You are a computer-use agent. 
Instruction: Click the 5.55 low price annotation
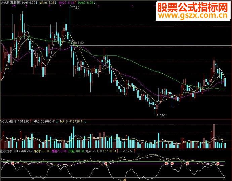tap(162, 115)
